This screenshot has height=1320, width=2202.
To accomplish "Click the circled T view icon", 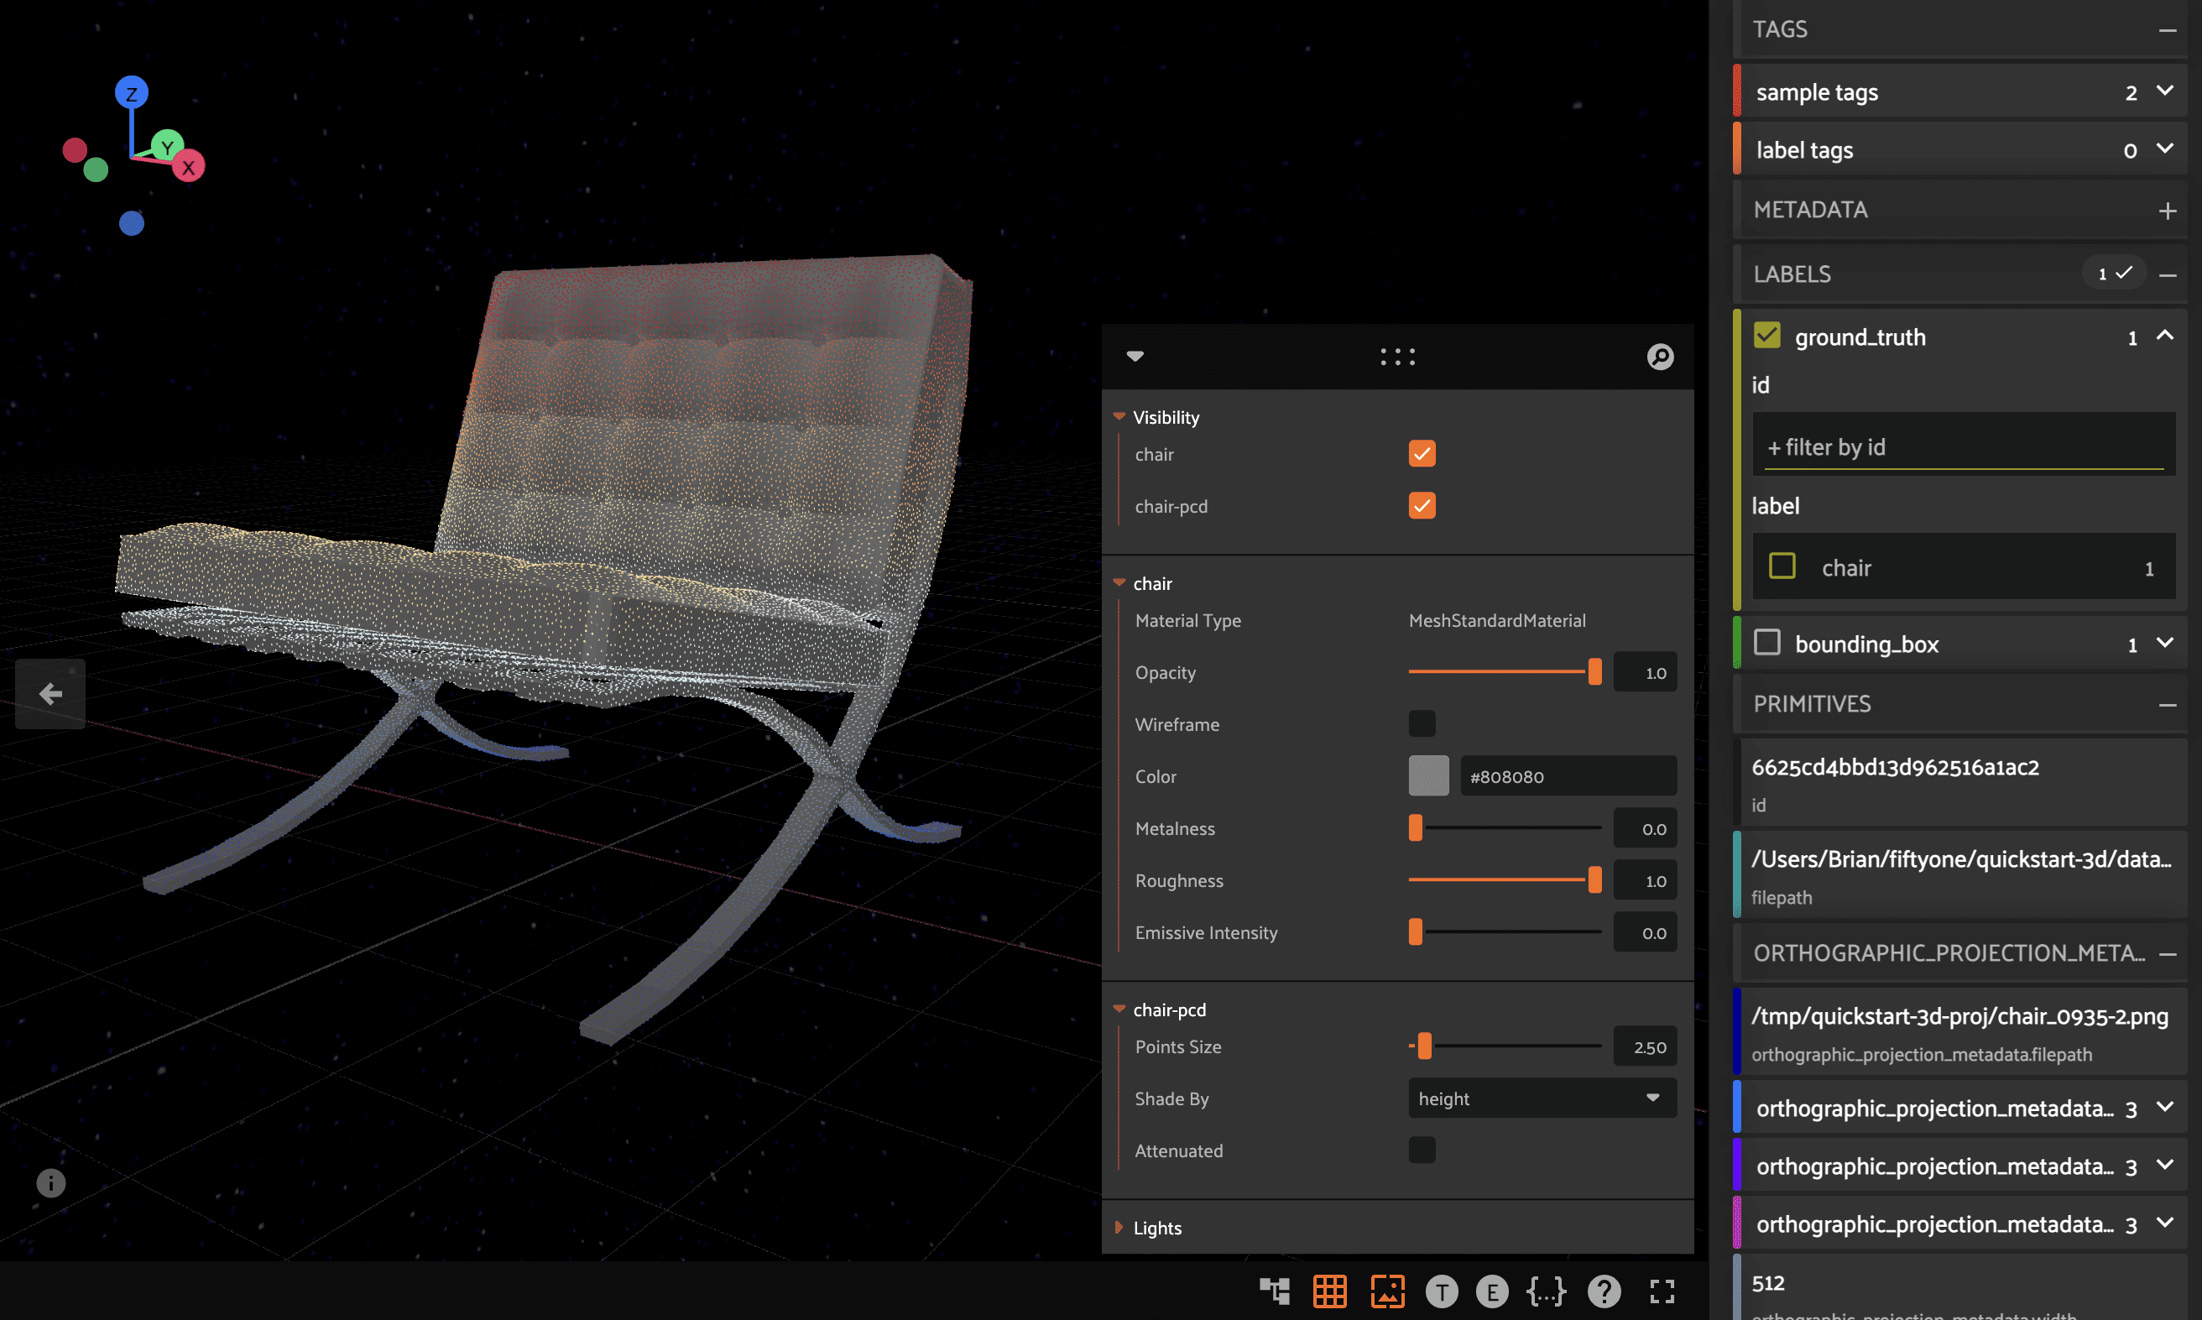I will pos(1441,1291).
